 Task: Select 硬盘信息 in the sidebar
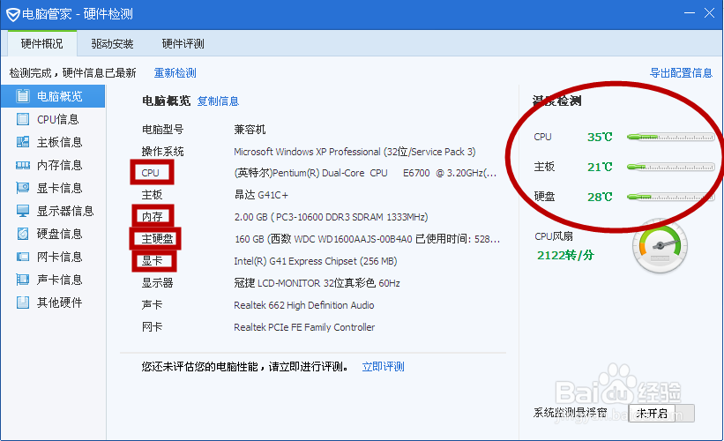tap(53, 234)
